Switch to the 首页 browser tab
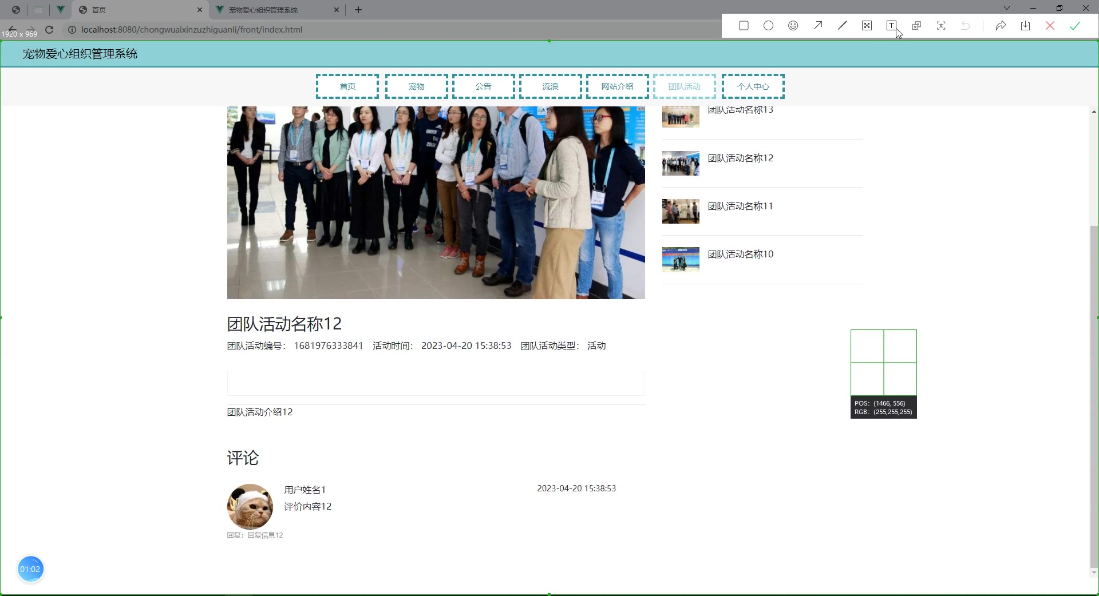 pos(141,10)
